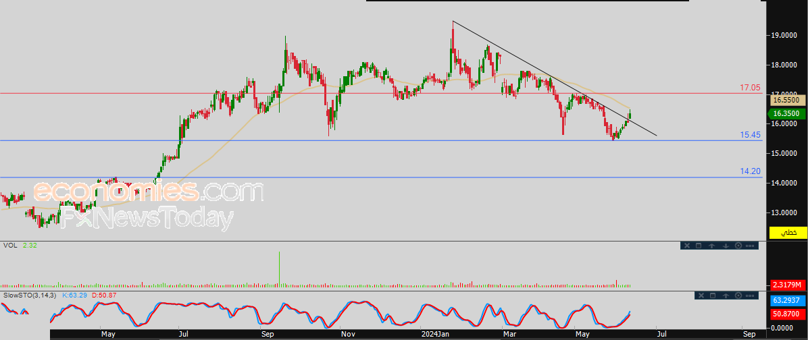
Task: Click the SlowSTO(3,14,3) indicator label
Action: 29,295
